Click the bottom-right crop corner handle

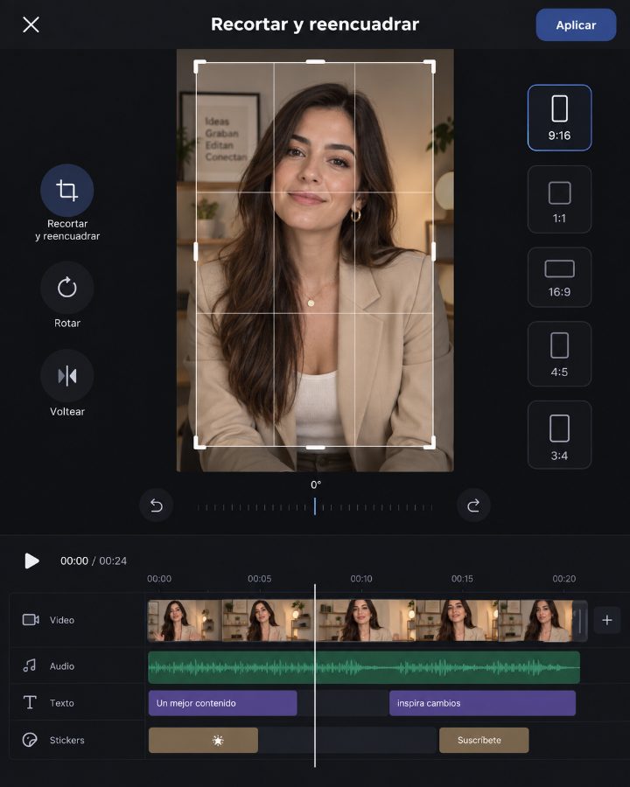click(x=430, y=442)
